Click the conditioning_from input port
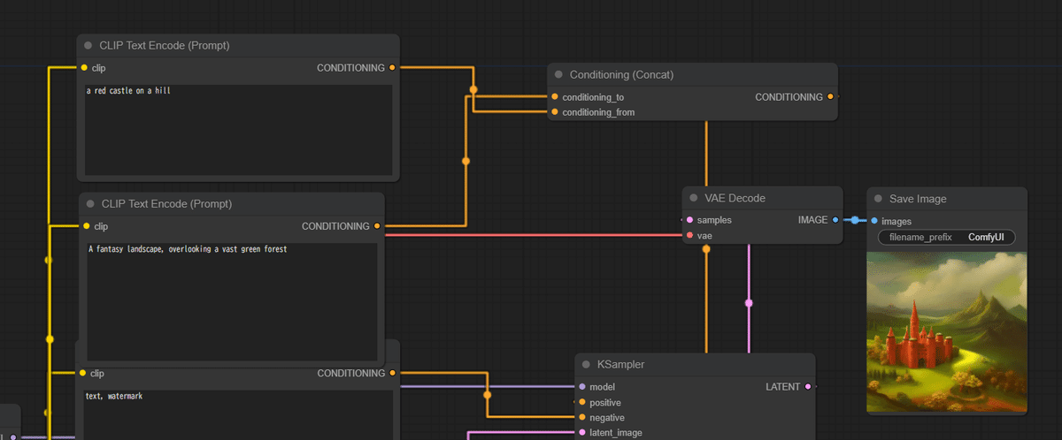The height and width of the screenshot is (440, 1062). pyautogui.click(x=555, y=112)
